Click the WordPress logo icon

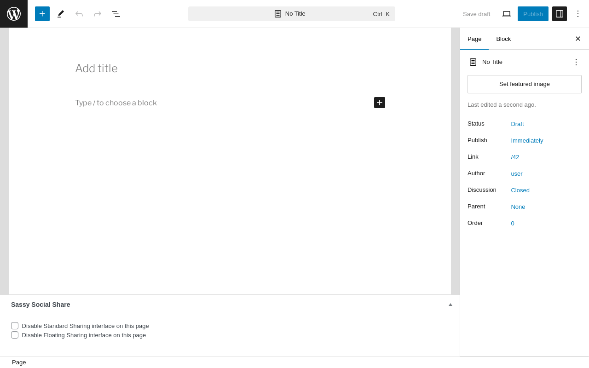14,14
